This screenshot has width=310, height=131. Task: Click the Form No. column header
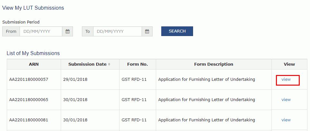click(x=137, y=64)
